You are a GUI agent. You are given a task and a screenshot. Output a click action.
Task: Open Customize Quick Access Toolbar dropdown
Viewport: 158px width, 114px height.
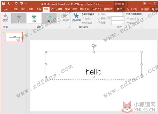coord(26,3)
